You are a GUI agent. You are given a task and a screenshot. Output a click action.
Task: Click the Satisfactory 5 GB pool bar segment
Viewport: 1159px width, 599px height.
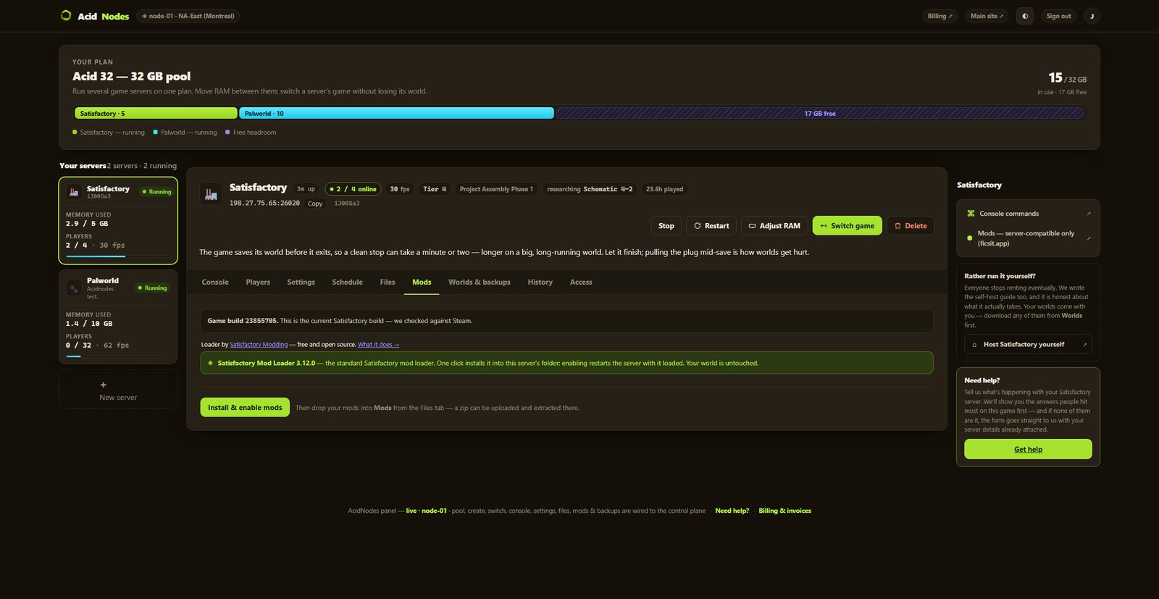tap(156, 113)
